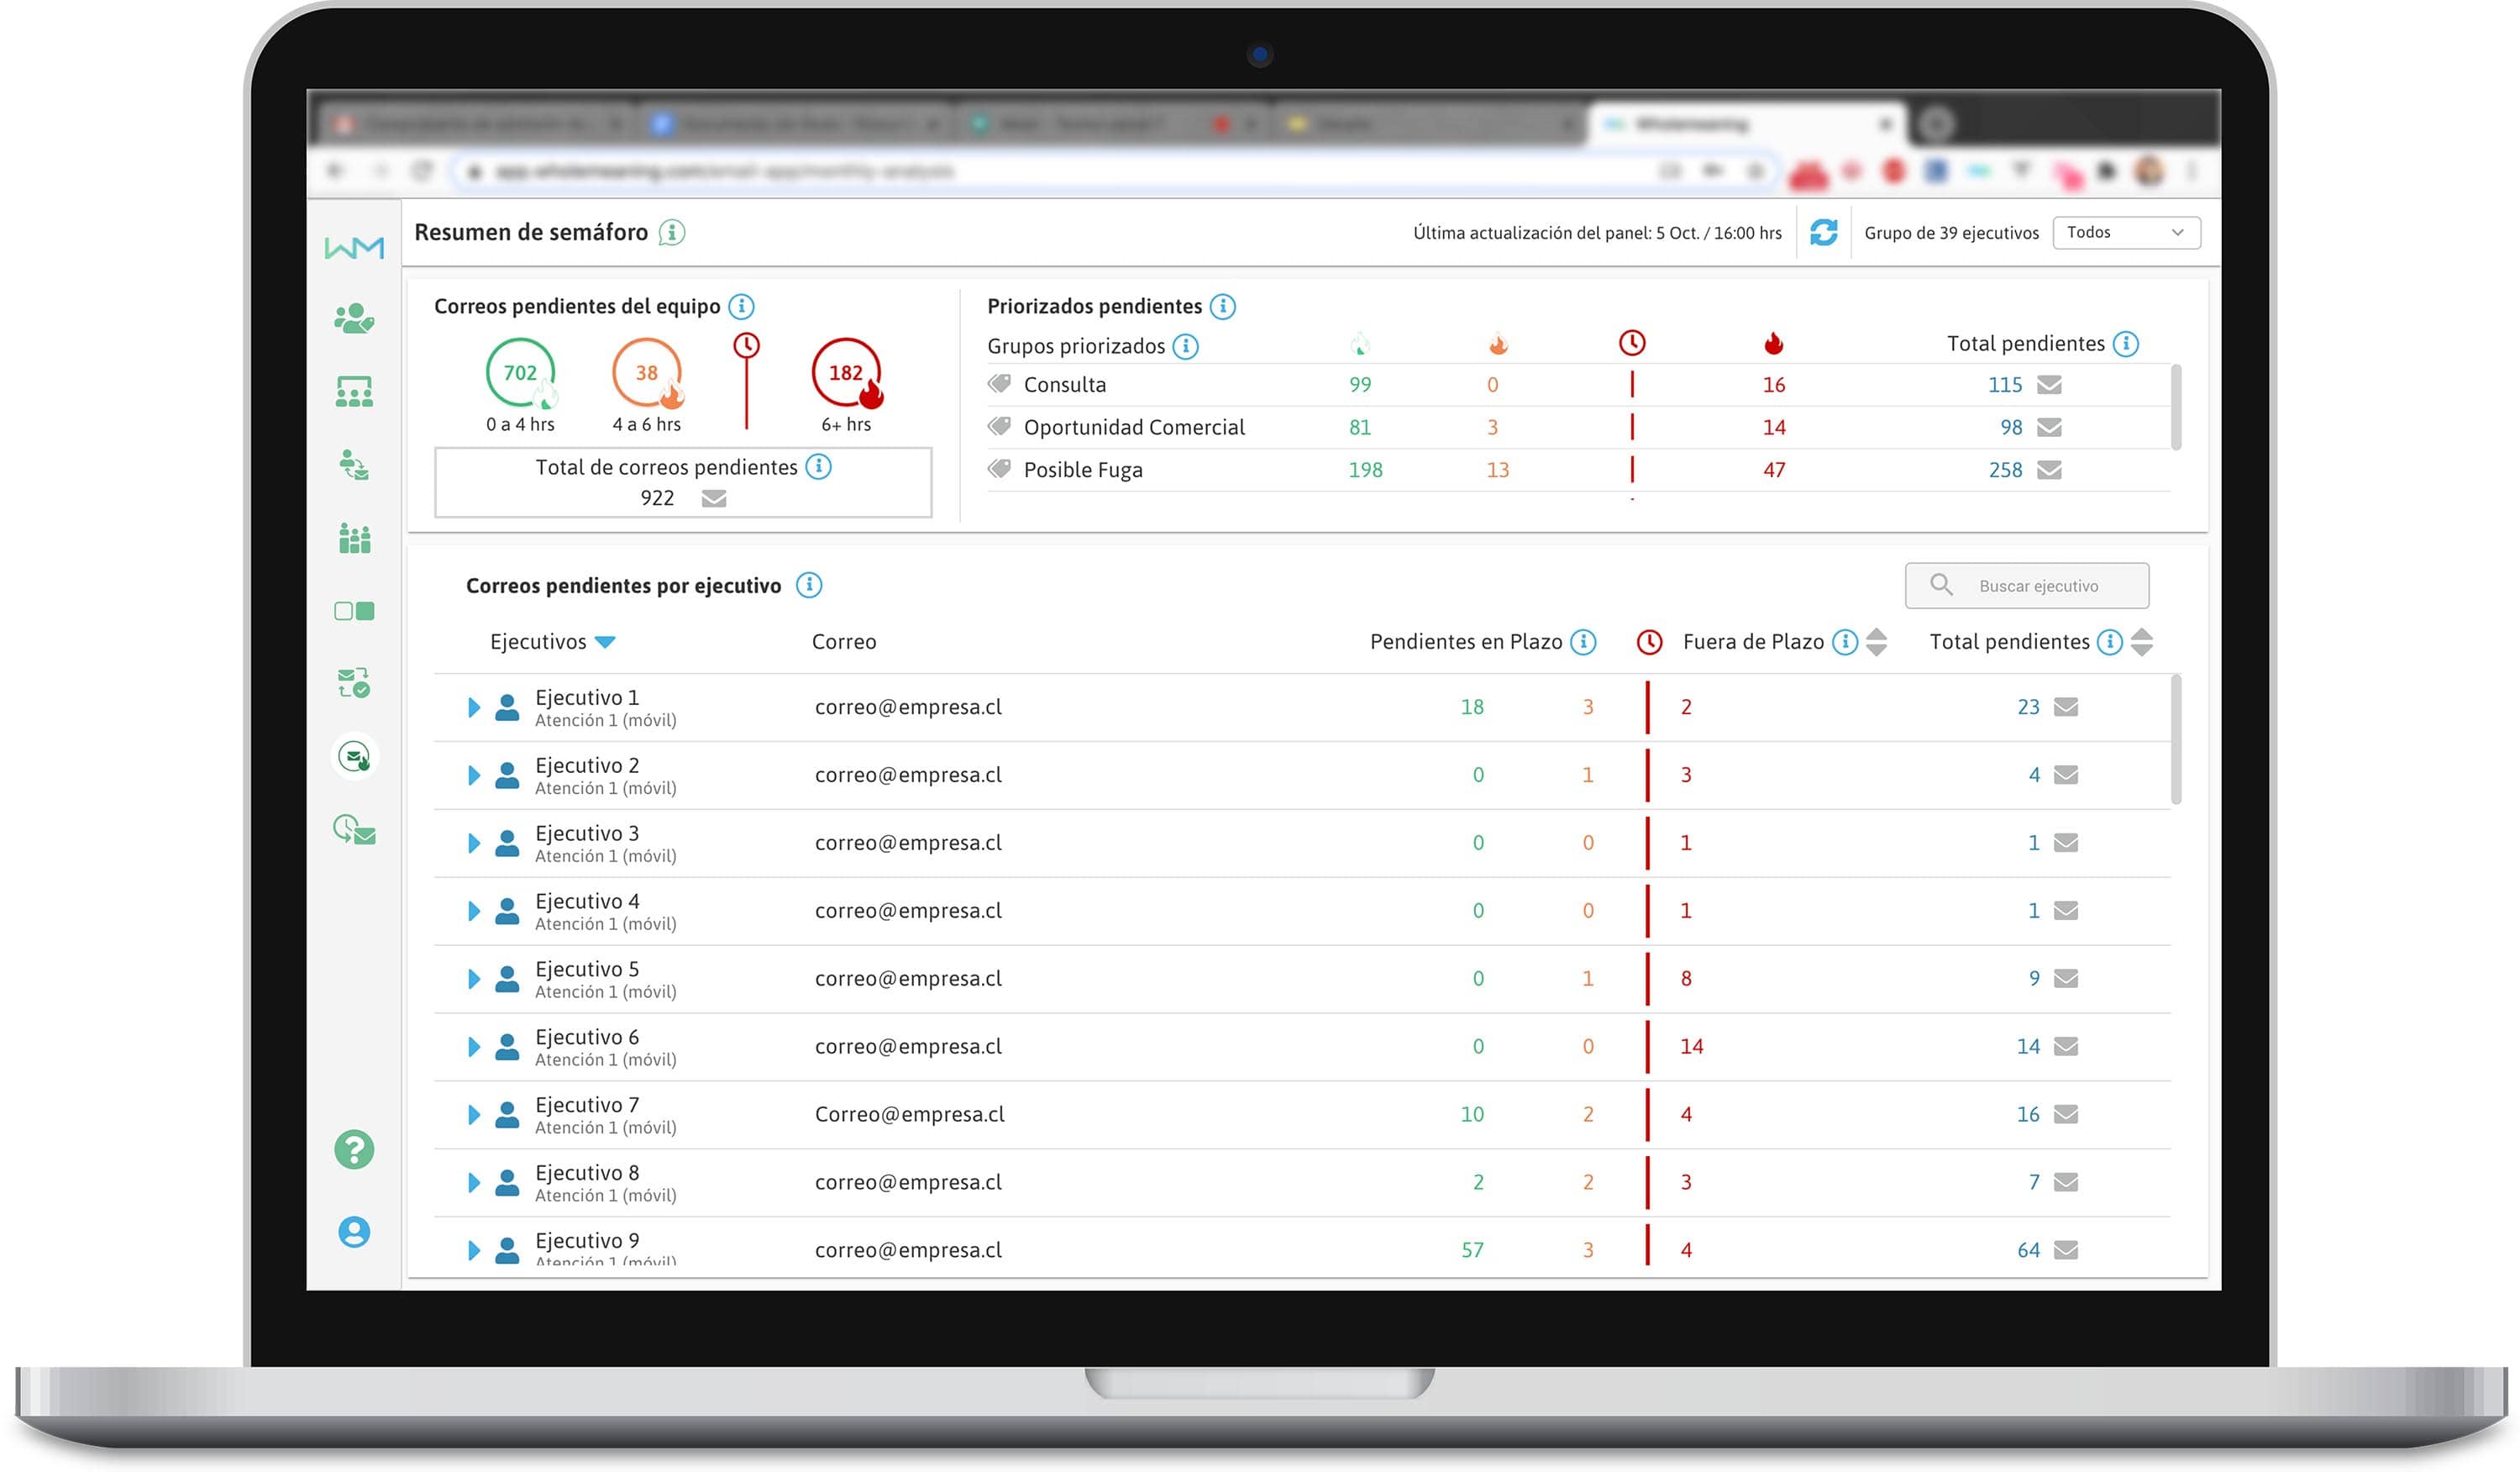Expand the Ejecutivo 1 row
The image size is (2520, 1472).
pos(474,708)
